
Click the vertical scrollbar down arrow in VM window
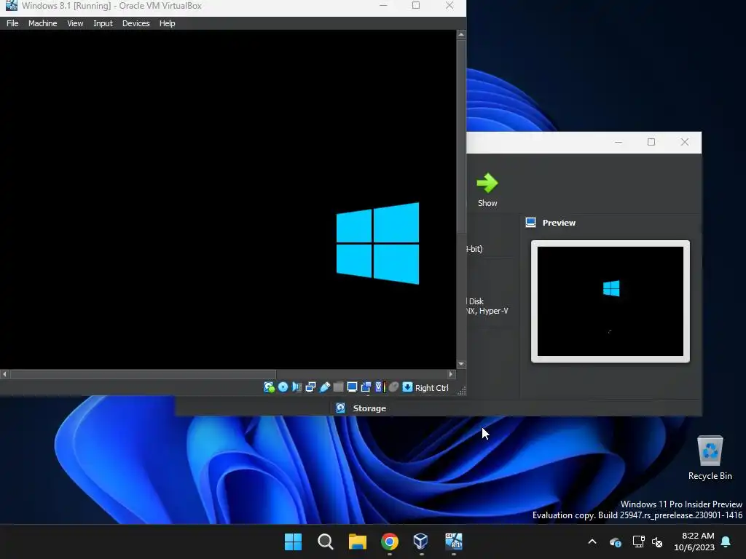[x=461, y=365]
